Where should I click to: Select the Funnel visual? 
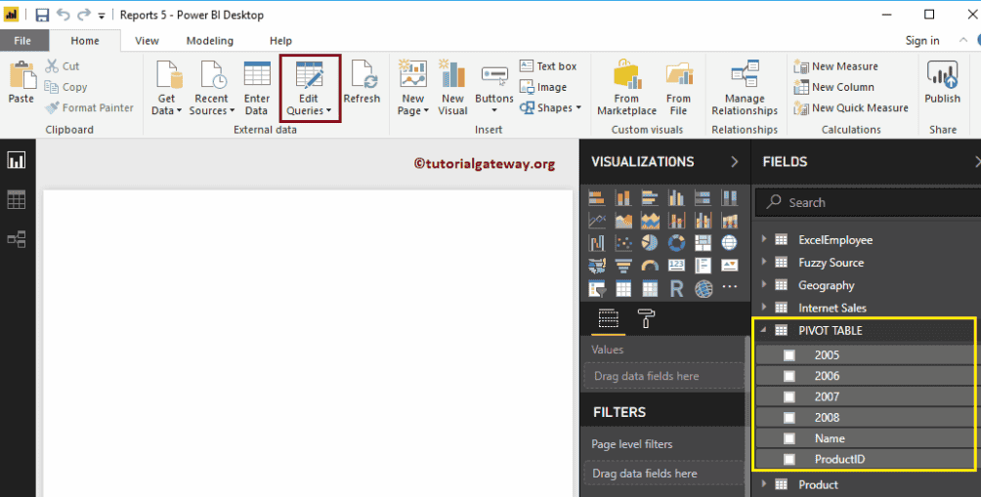623,266
